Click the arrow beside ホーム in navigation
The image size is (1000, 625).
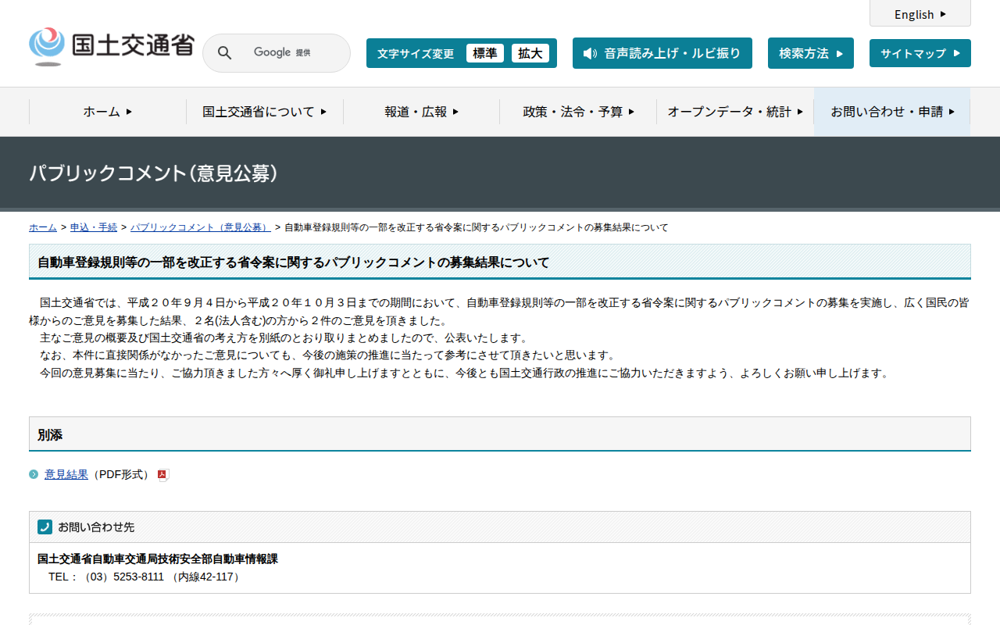coord(129,112)
